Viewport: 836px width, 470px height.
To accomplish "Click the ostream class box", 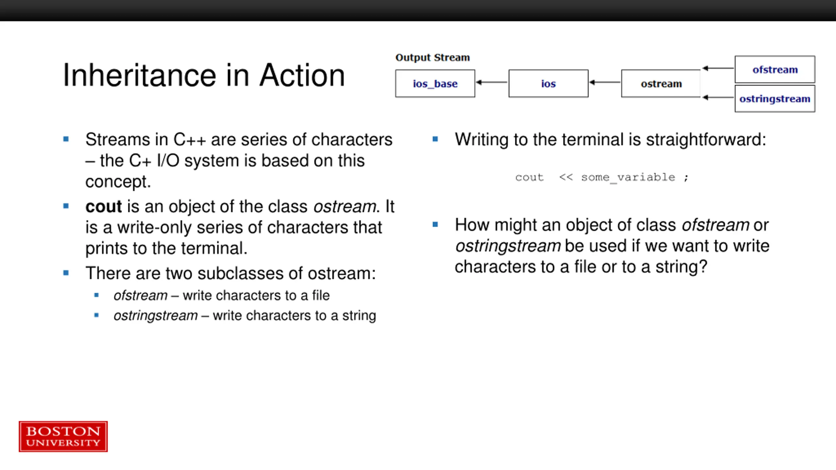I will tap(661, 84).
